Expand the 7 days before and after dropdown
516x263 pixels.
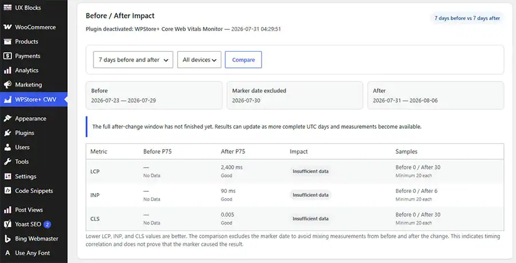coord(133,60)
